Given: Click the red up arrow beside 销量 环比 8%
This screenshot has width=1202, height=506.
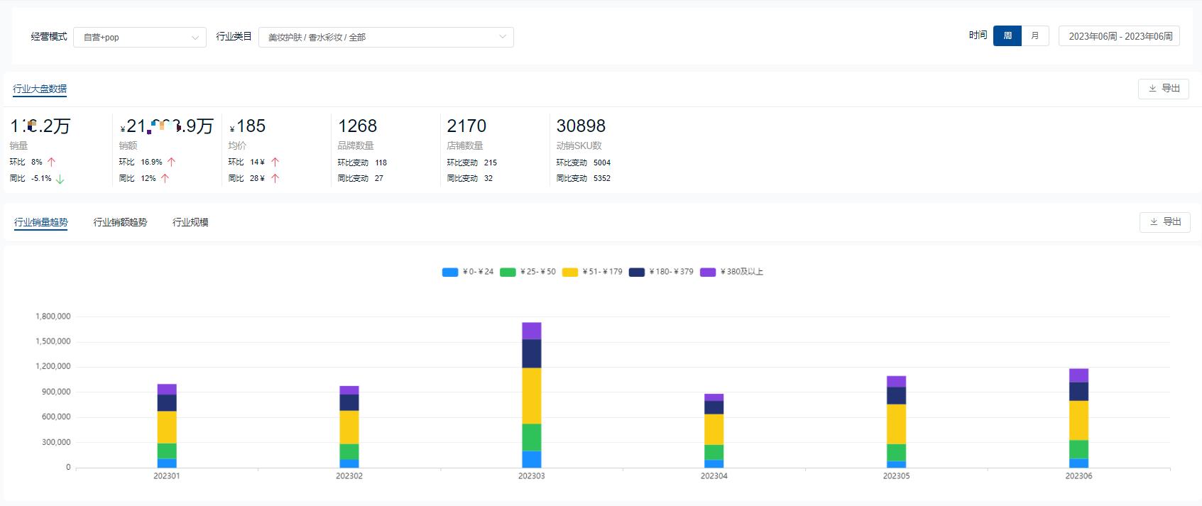Looking at the screenshot, I should coord(51,162).
